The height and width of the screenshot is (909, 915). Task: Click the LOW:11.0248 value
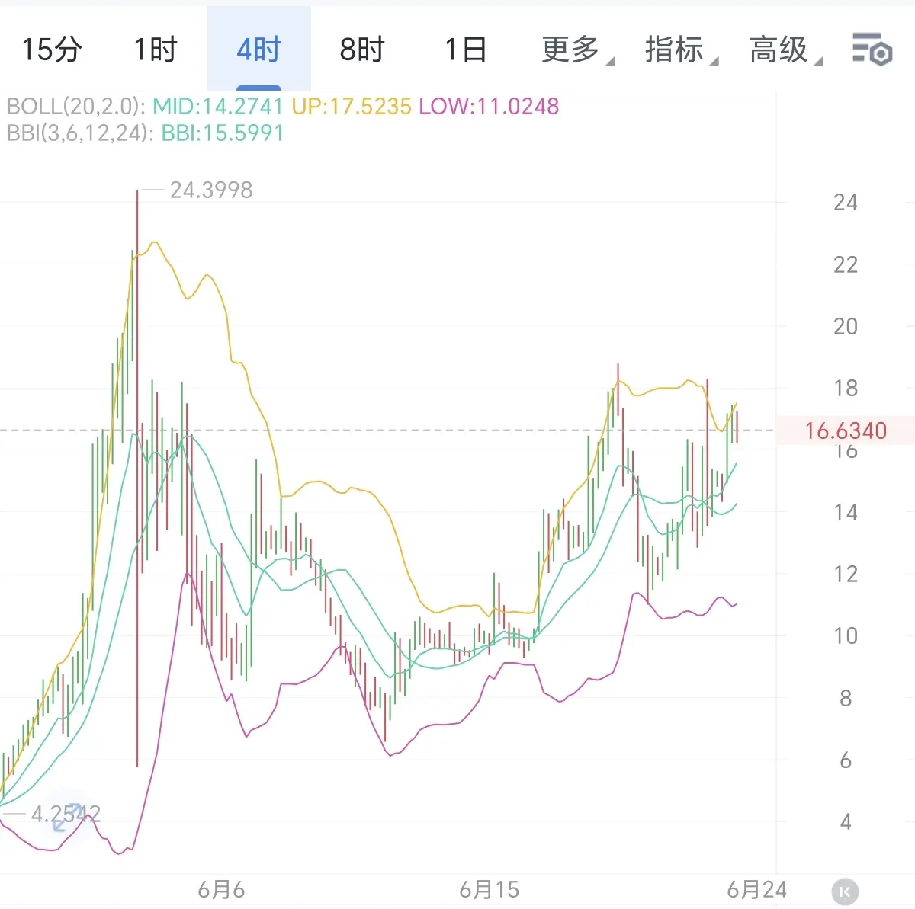[x=489, y=106]
